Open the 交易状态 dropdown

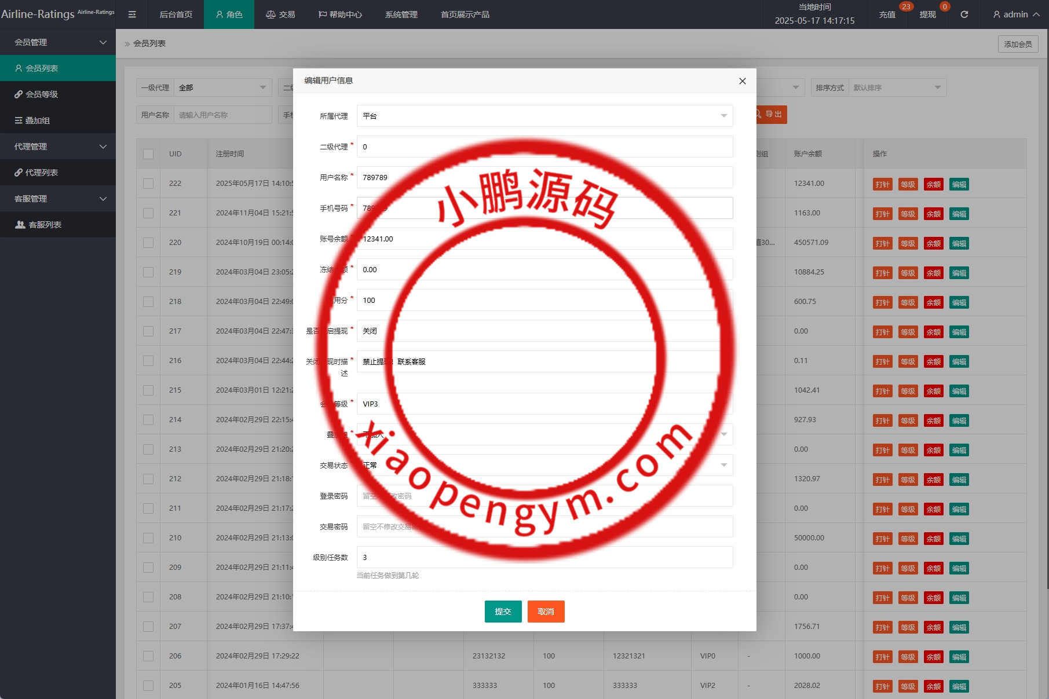[544, 465]
